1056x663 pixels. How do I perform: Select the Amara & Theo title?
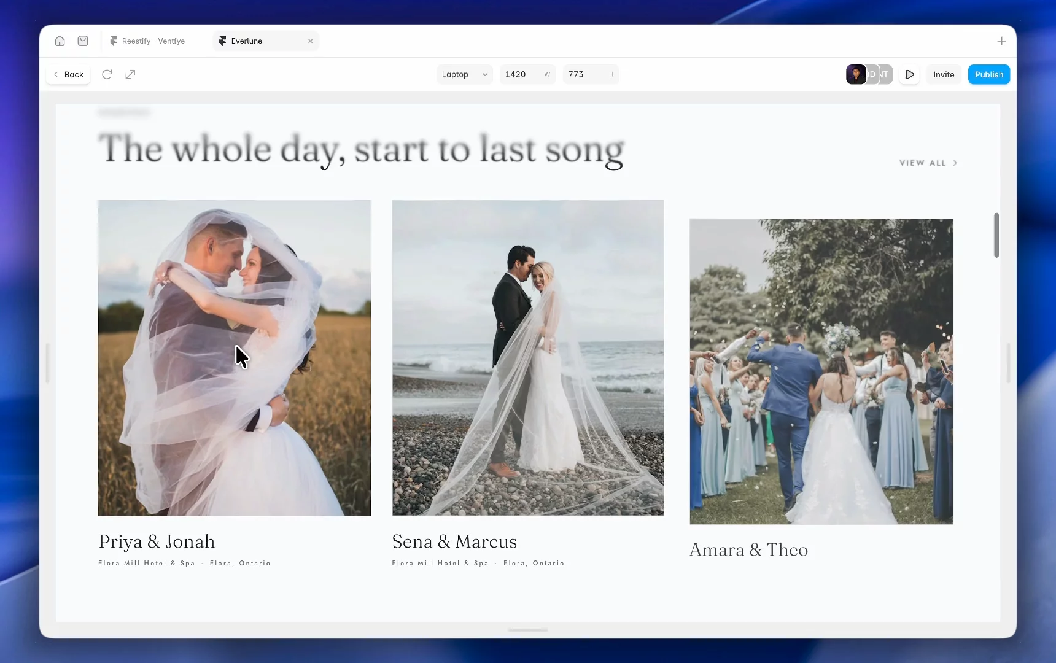tap(748, 549)
